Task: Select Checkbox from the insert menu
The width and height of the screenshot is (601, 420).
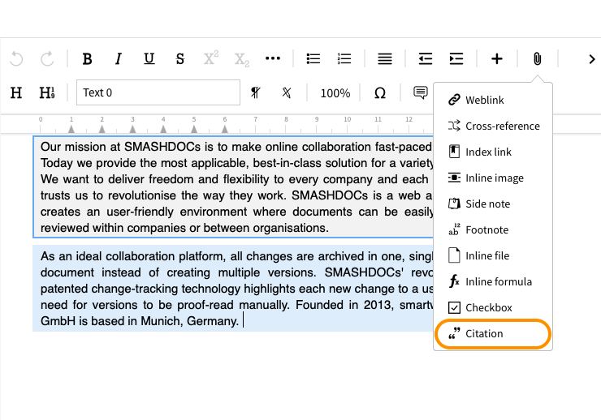Action: [493, 307]
